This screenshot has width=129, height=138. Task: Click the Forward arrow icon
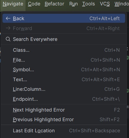8,28
